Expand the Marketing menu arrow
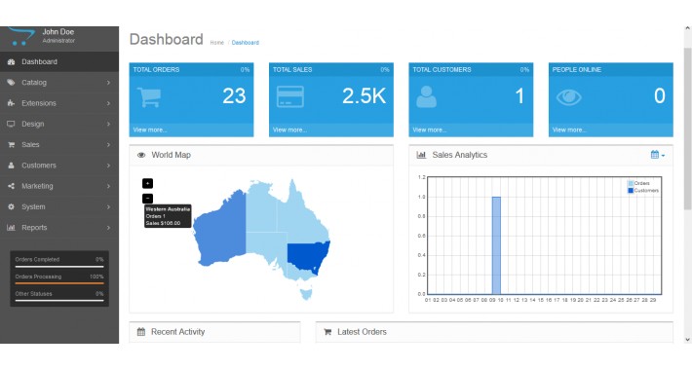The width and height of the screenshot is (692, 370). coord(108,186)
